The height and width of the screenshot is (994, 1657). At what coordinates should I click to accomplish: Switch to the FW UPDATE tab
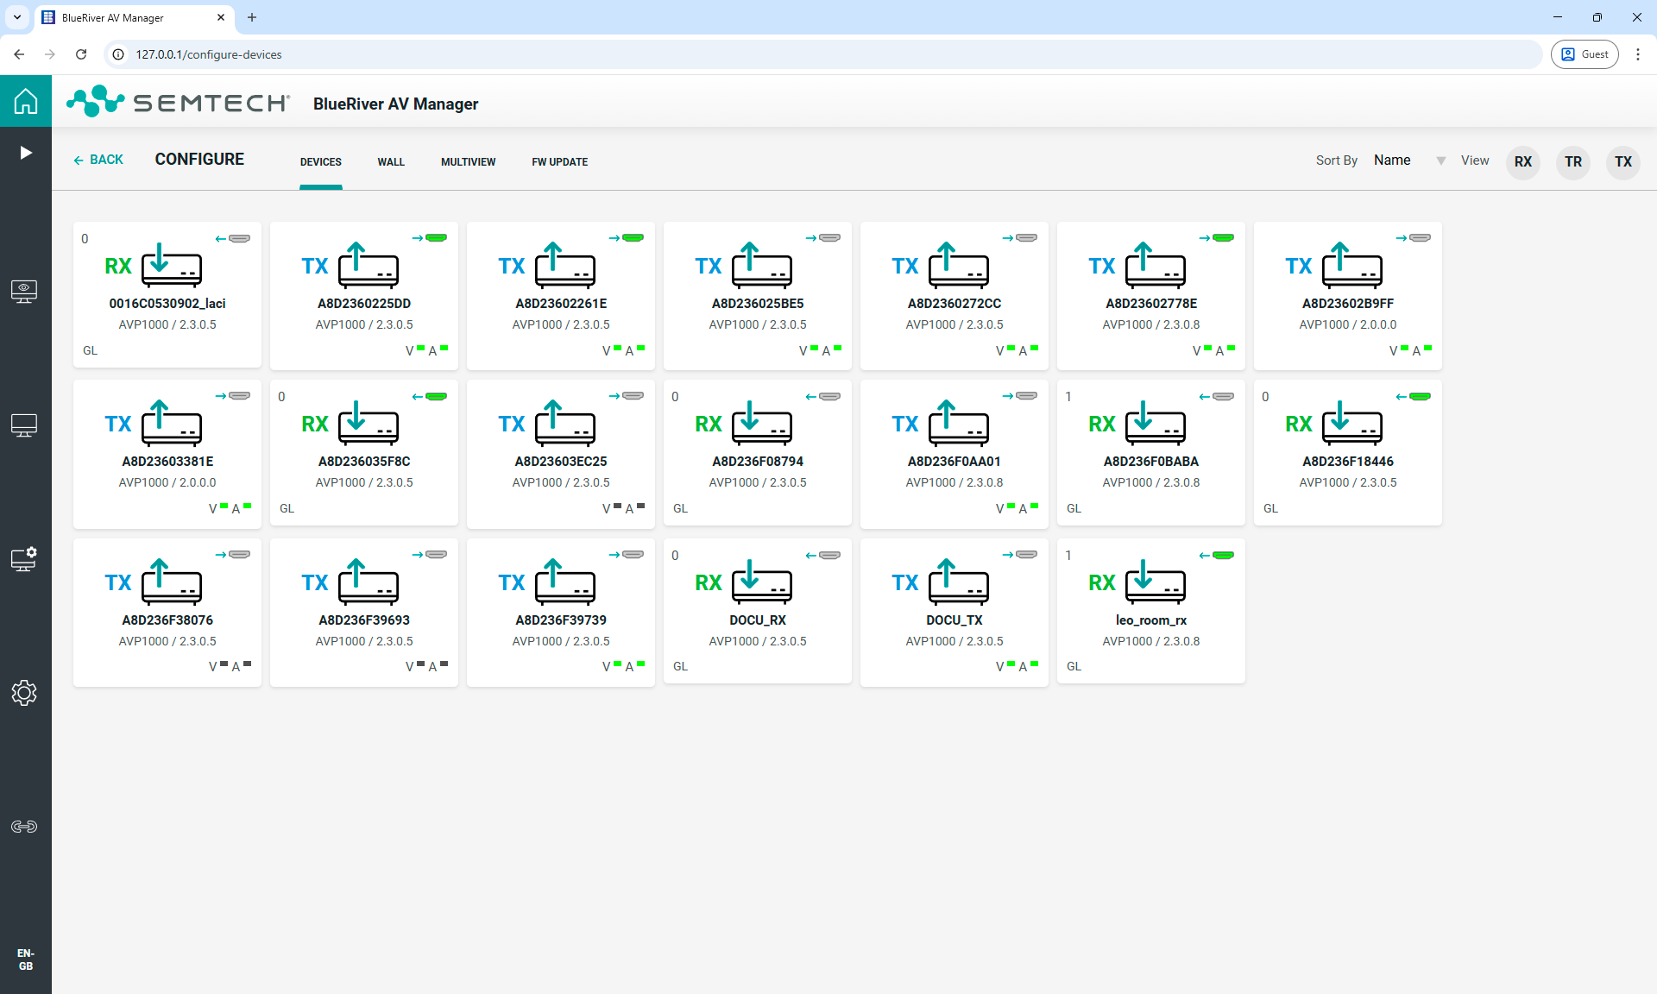pos(559,161)
